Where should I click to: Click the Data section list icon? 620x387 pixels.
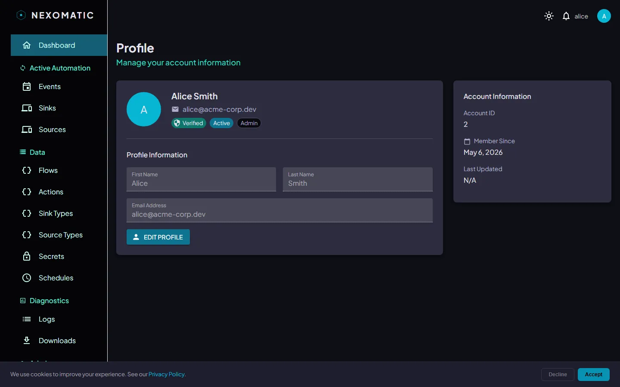click(x=23, y=152)
